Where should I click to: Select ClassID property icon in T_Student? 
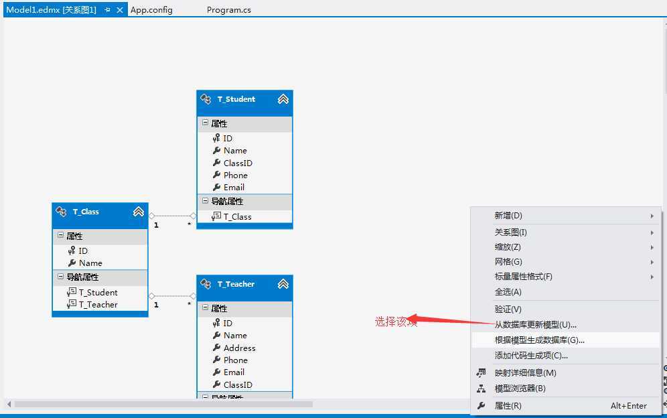216,163
